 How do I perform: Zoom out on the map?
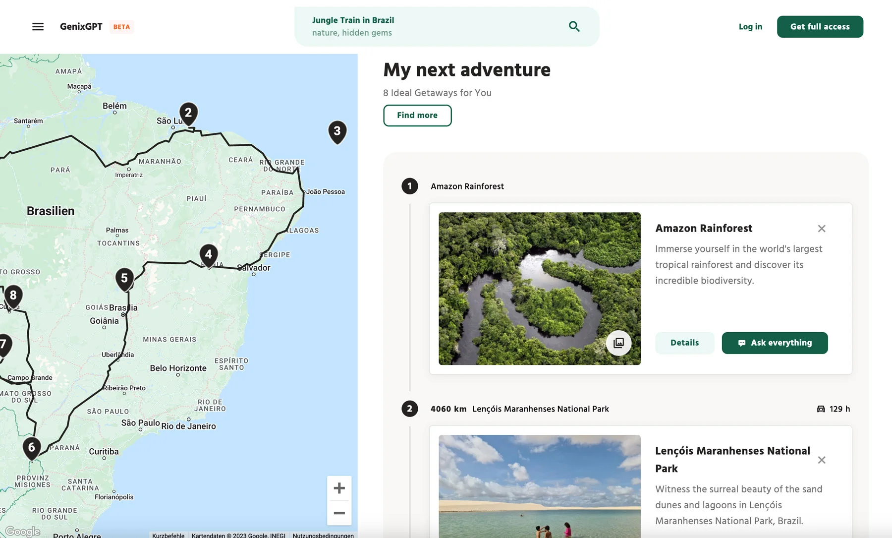[x=339, y=513]
